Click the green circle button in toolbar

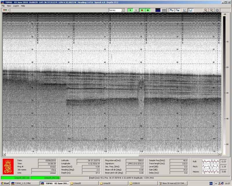pyautogui.click(x=148, y=10)
